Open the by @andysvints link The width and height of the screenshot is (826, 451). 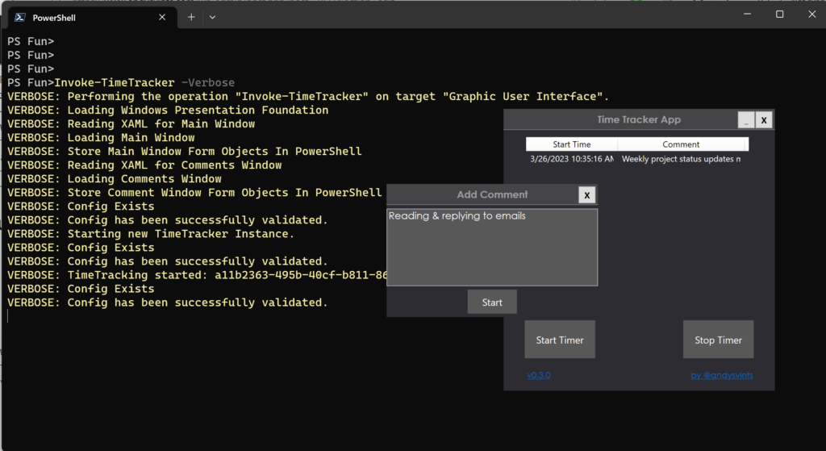[x=722, y=375]
